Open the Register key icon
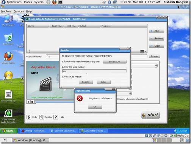Screen dimensions: 191x144 pos(42,117)
